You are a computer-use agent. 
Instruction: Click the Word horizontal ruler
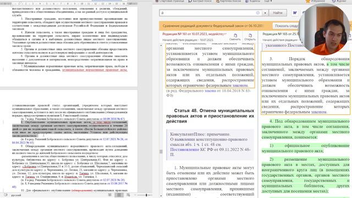click(69, 4)
